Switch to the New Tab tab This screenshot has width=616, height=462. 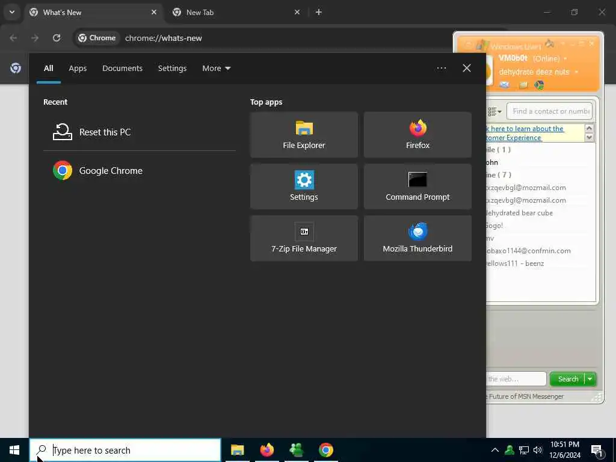click(x=237, y=12)
